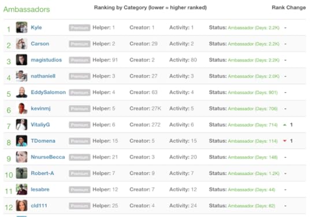
Task: Open Robert-A's avatar image
Action: pos(21,173)
